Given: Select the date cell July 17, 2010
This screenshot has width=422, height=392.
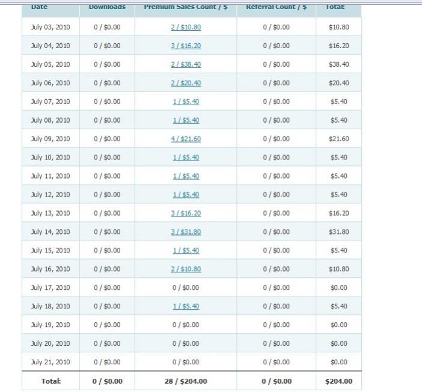Looking at the screenshot, I should point(50,287).
